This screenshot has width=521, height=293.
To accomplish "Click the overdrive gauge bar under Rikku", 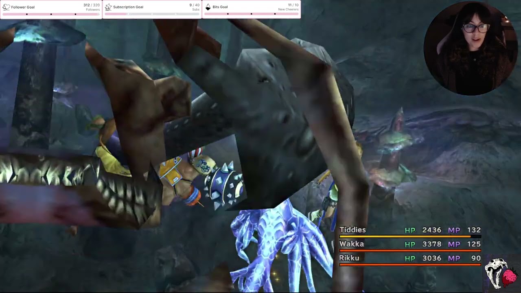I will 410,265.
